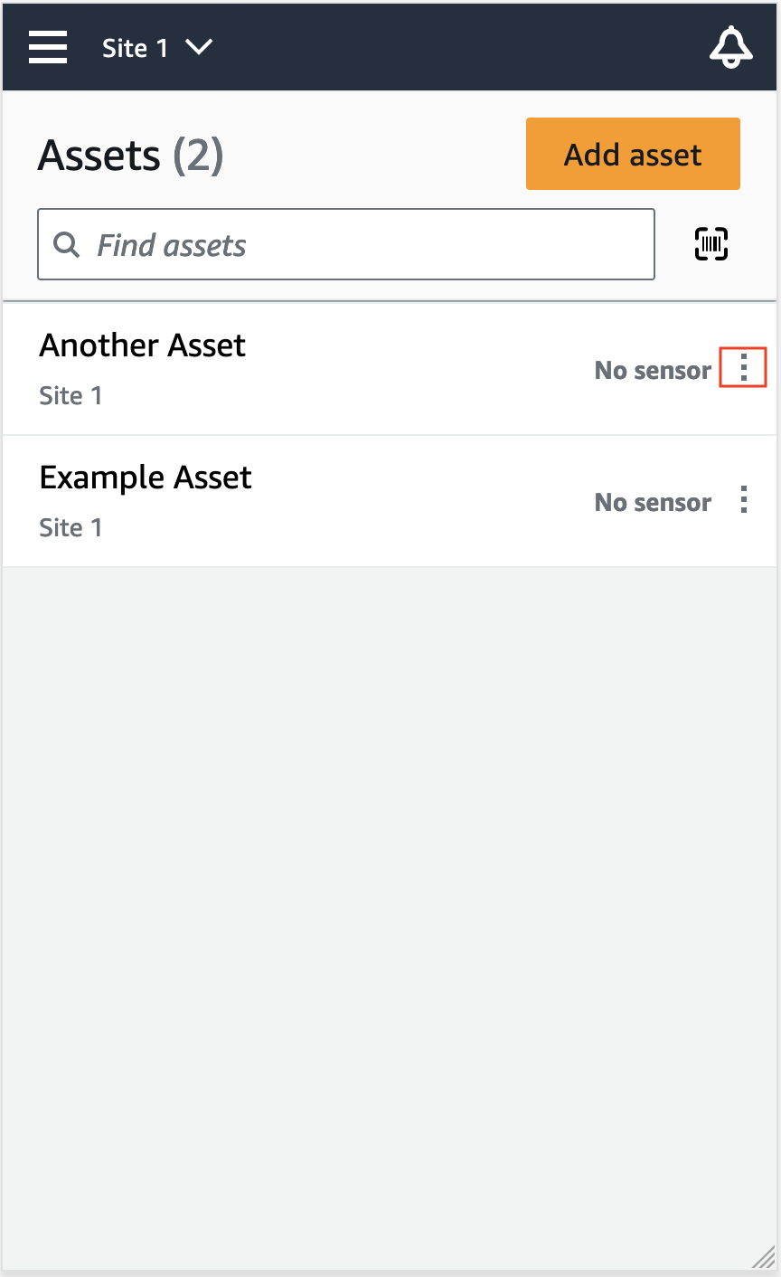781x1277 pixels.
Task: Open the Example Asset entry
Action: coord(146,477)
